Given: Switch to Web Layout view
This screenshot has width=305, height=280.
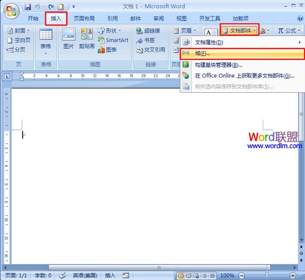Looking at the screenshot, I should (196, 275).
